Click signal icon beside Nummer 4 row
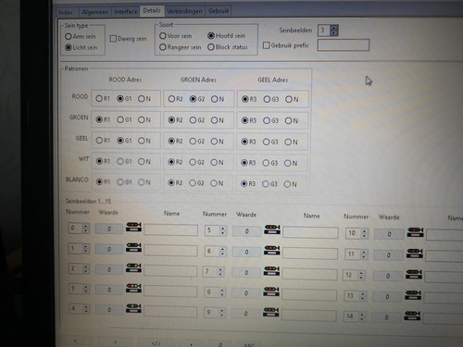Screen dimensions: 463x347 (133, 308)
